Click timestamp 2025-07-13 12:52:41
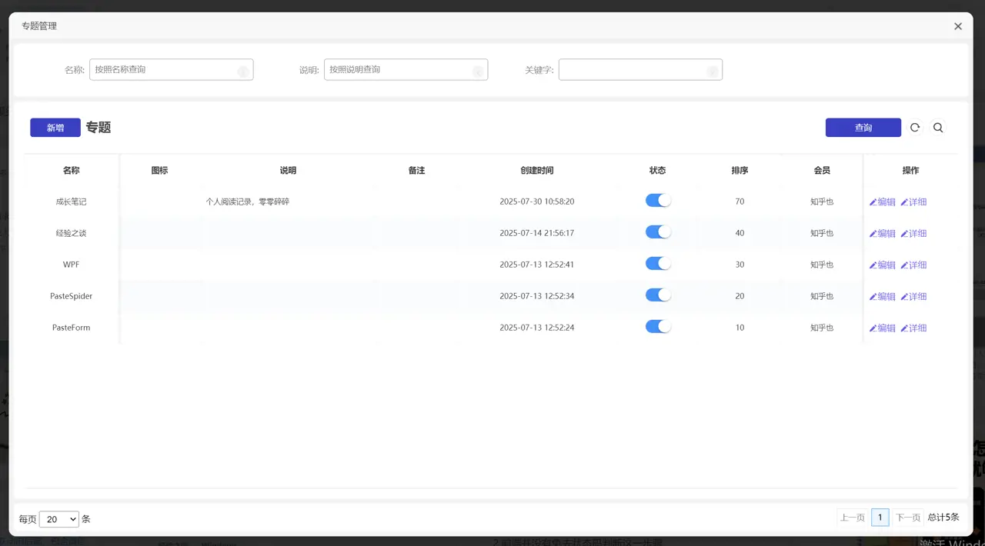The height and width of the screenshot is (546, 985). tap(537, 265)
